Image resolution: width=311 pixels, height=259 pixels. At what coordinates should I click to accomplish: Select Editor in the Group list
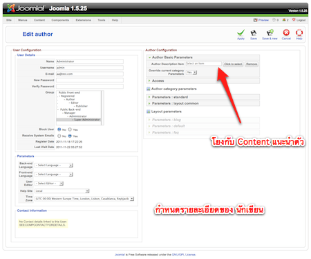click(x=75, y=102)
